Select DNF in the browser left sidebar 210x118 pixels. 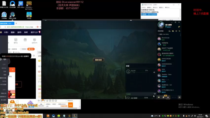point(5,71)
